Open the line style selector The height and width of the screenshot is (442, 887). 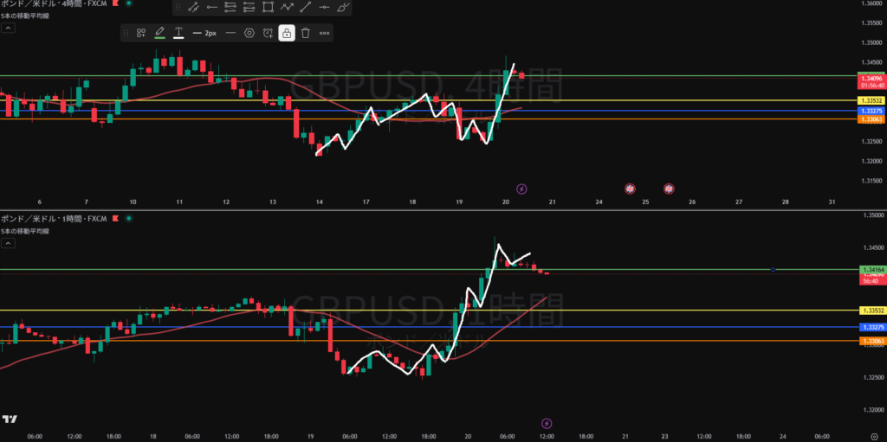tap(230, 33)
